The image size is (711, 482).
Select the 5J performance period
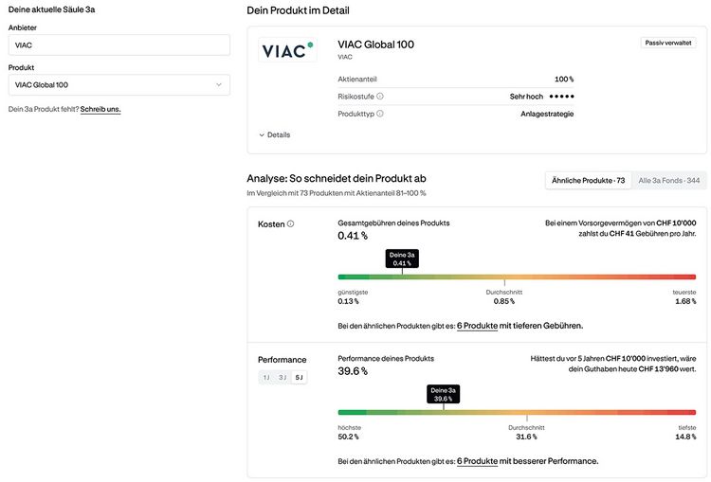(299, 377)
